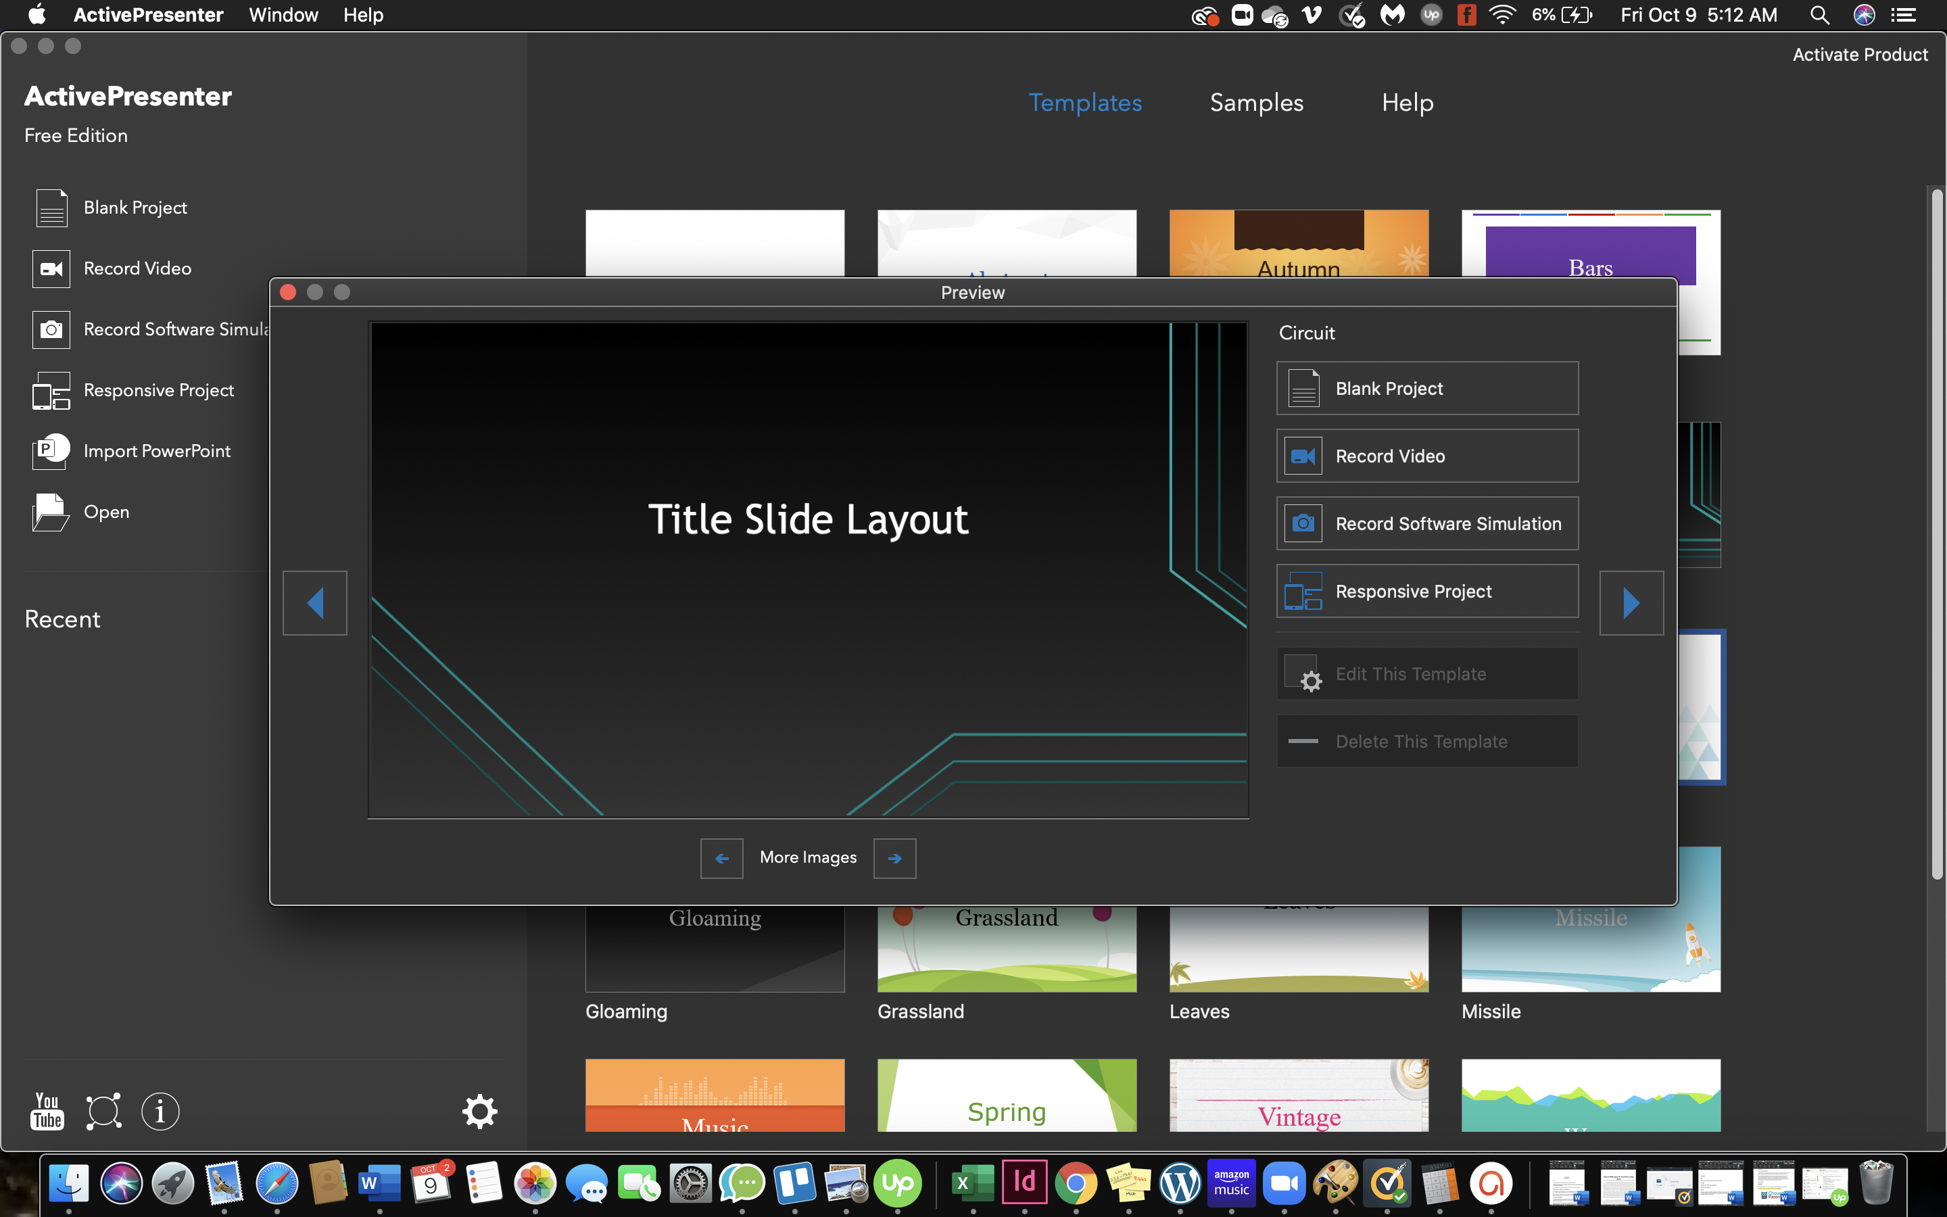Open Safari from the Dock
This screenshot has height=1217, width=1947.
[x=277, y=1183]
